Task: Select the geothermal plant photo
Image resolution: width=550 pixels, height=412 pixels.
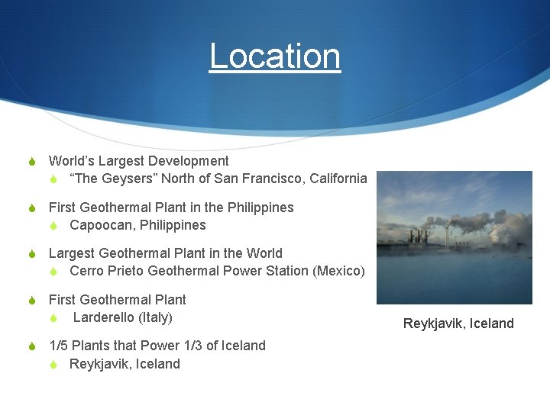Action: 455,237
